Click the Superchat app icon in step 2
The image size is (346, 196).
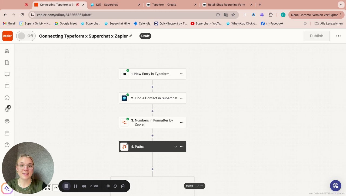pyautogui.click(x=124, y=98)
